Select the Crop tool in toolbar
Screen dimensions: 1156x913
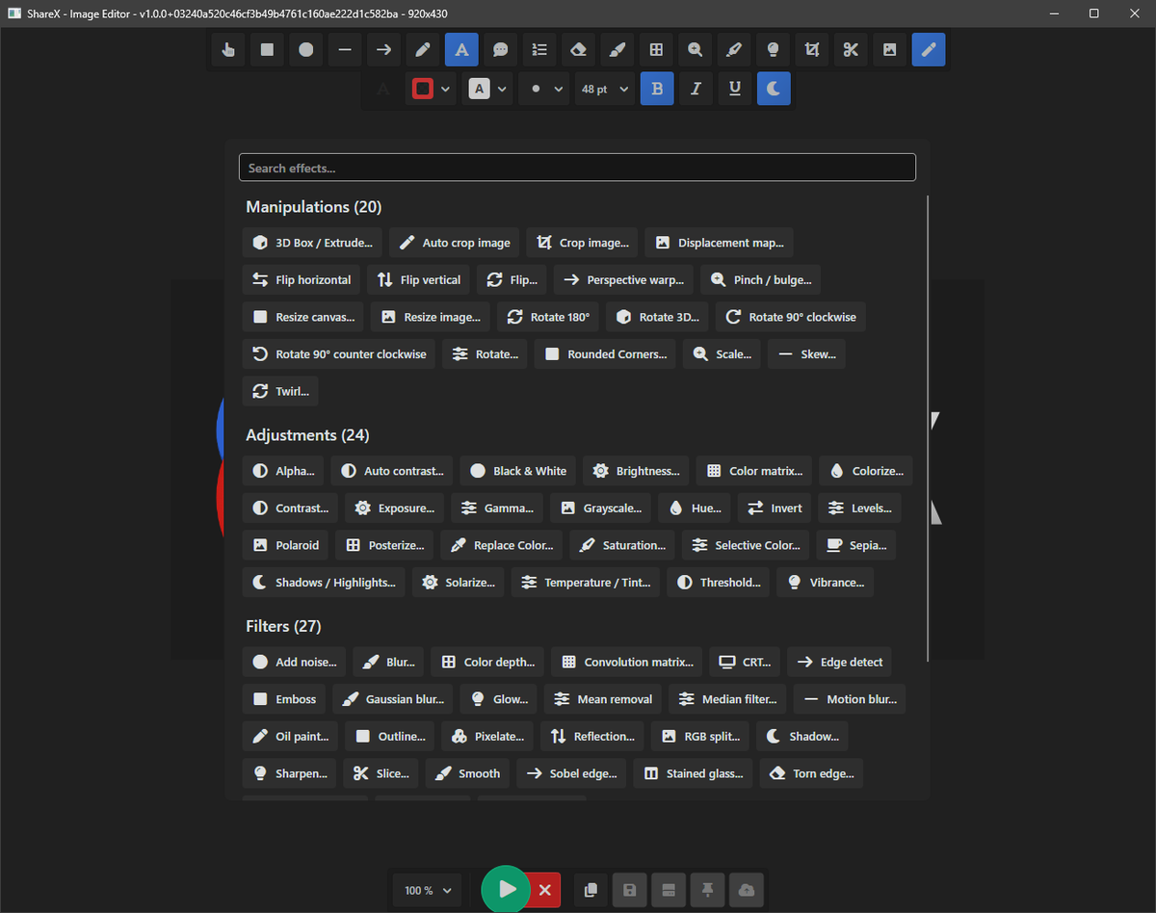click(812, 49)
